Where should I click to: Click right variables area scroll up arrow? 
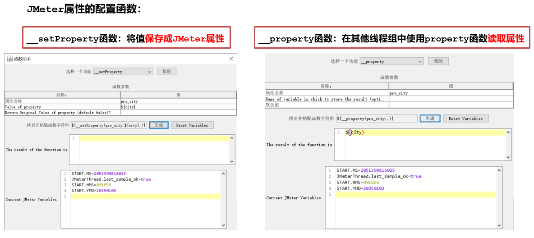tap(499, 170)
